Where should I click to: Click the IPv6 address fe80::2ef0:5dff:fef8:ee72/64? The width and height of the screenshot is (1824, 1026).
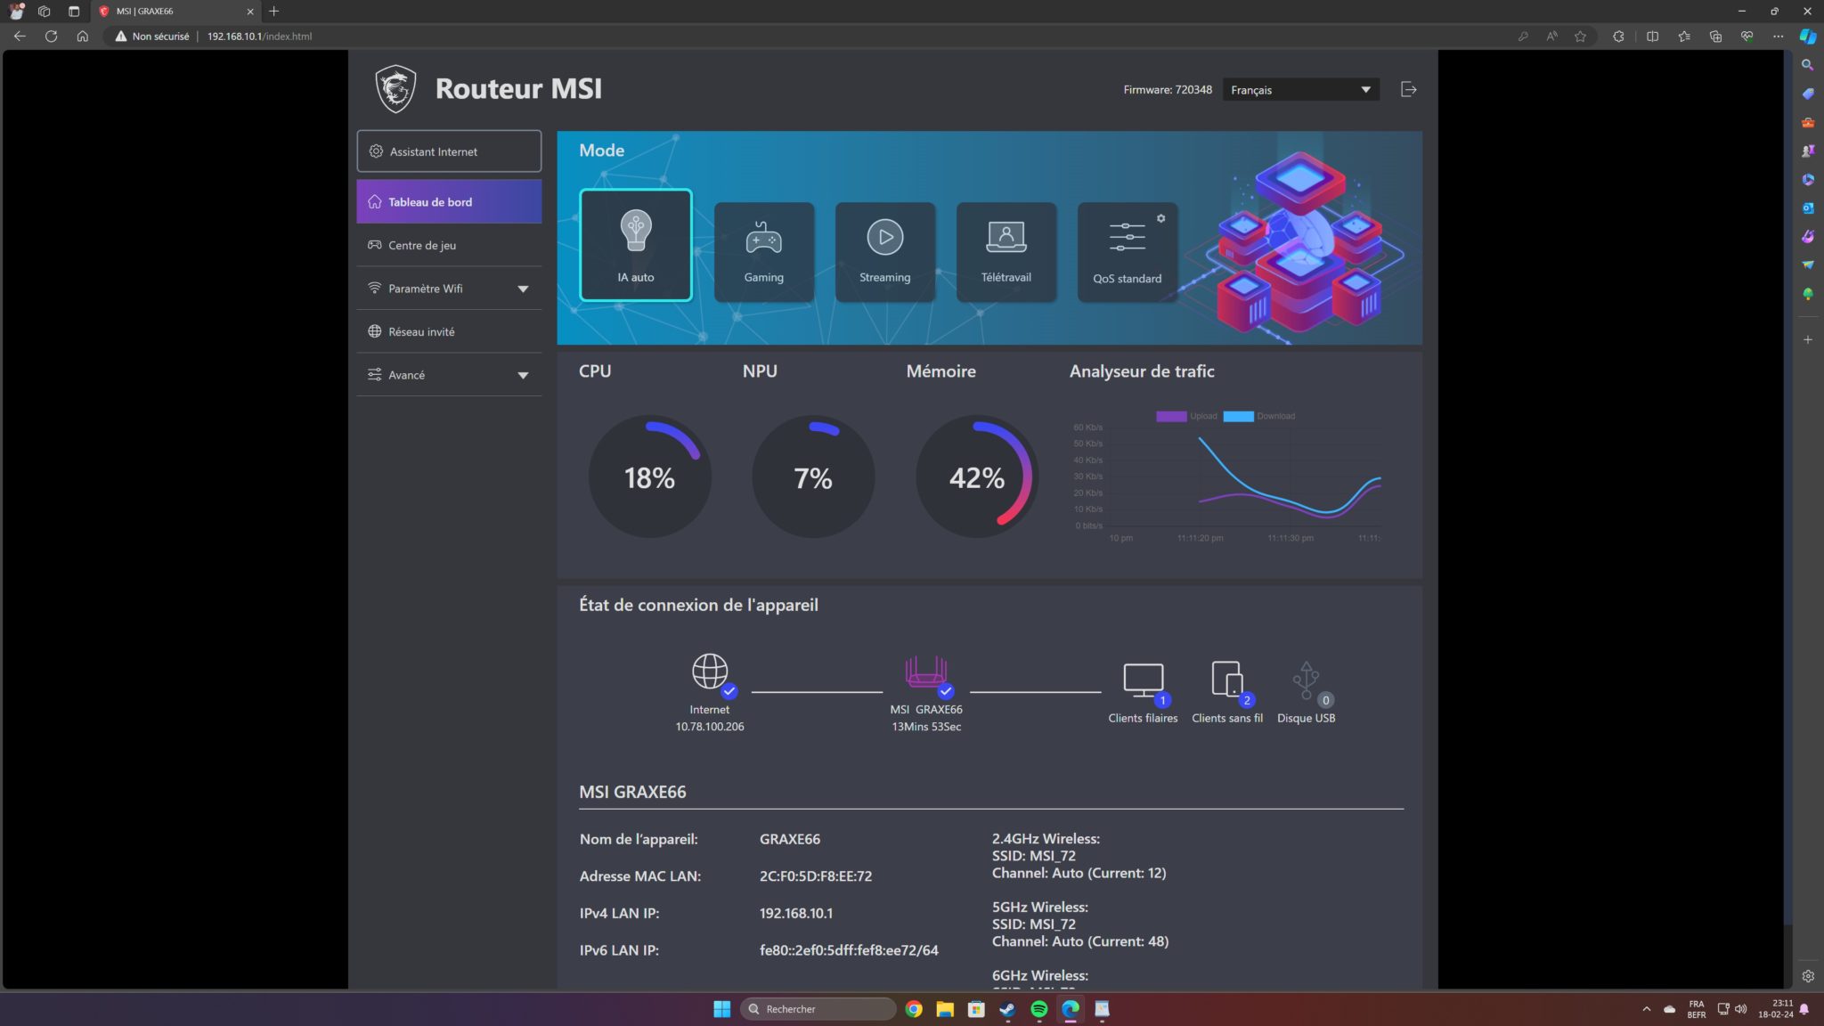click(849, 950)
